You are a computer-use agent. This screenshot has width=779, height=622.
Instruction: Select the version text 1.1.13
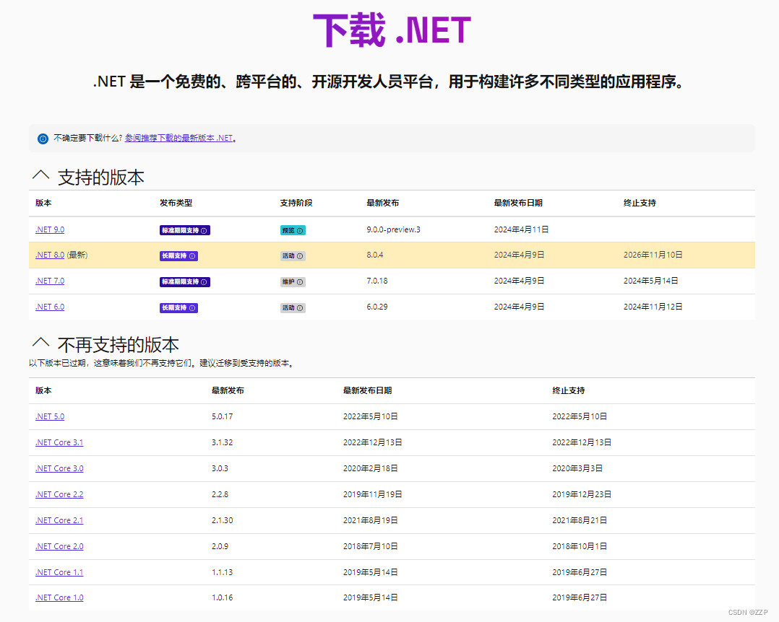pyautogui.click(x=222, y=572)
